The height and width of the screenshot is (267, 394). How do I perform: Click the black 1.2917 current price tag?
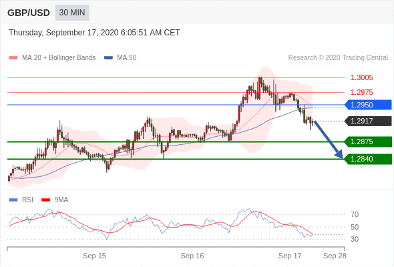368,121
